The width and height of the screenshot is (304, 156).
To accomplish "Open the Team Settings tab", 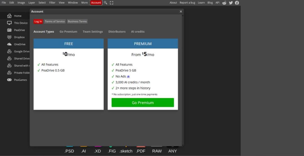I will 93,31.
